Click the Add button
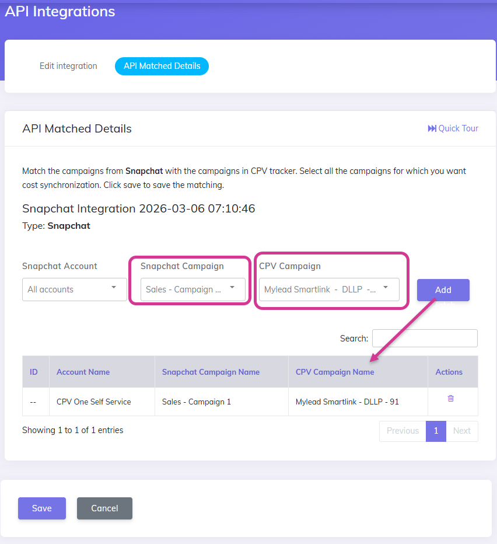The image size is (497, 544). tap(443, 290)
